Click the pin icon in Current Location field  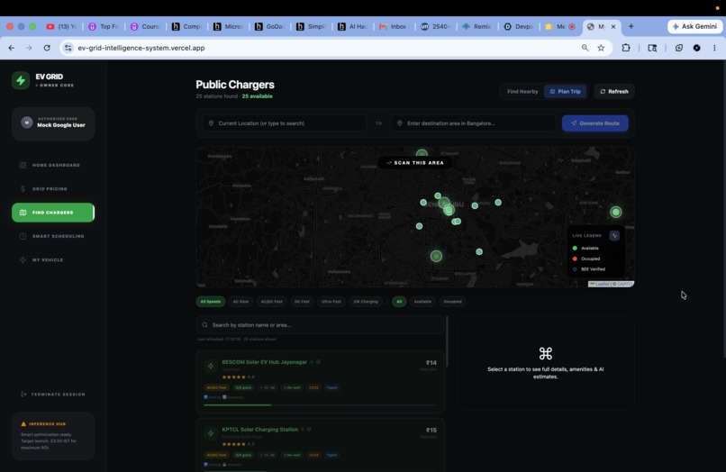211,123
